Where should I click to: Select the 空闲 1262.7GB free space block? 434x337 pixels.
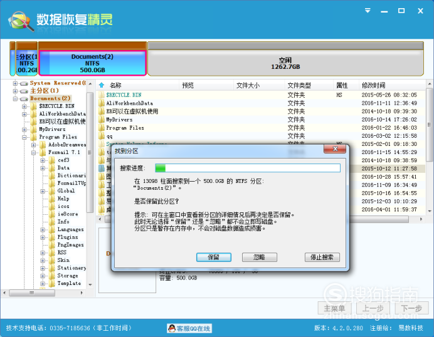[x=285, y=63]
